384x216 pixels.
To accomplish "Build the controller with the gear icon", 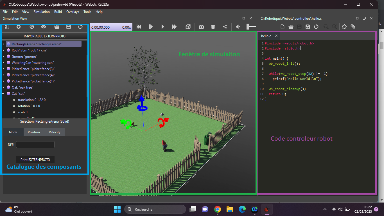I will pos(344,27).
